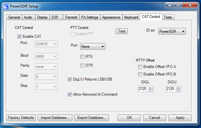201x128 pixels.
Task: Increase the DIGU offset value with up arrow
Action: point(178,88)
